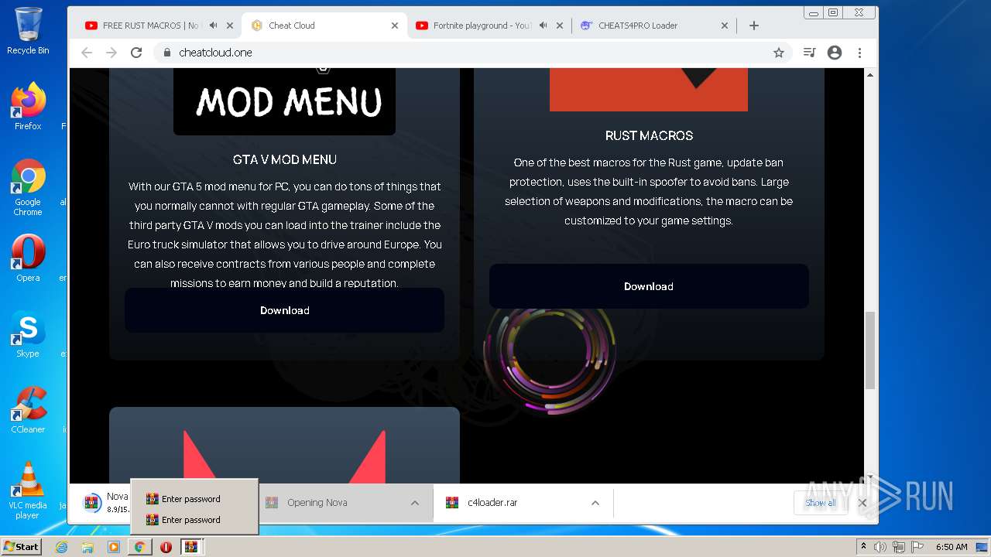The image size is (991, 557).
Task: Close the Fortnite playground tab
Action: tap(560, 26)
